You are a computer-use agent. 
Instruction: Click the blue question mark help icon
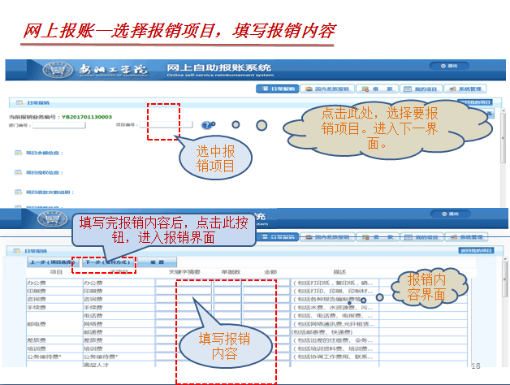pyautogui.click(x=208, y=125)
